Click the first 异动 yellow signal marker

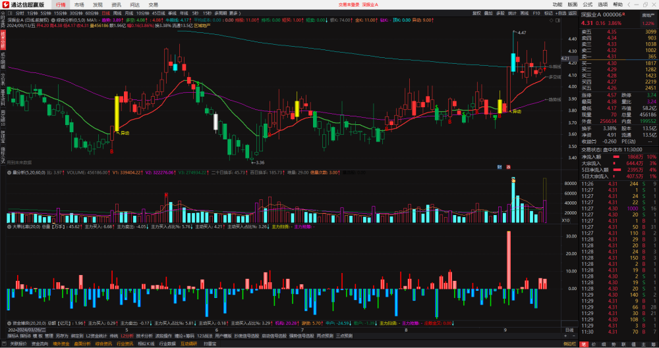click(x=125, y=133)
